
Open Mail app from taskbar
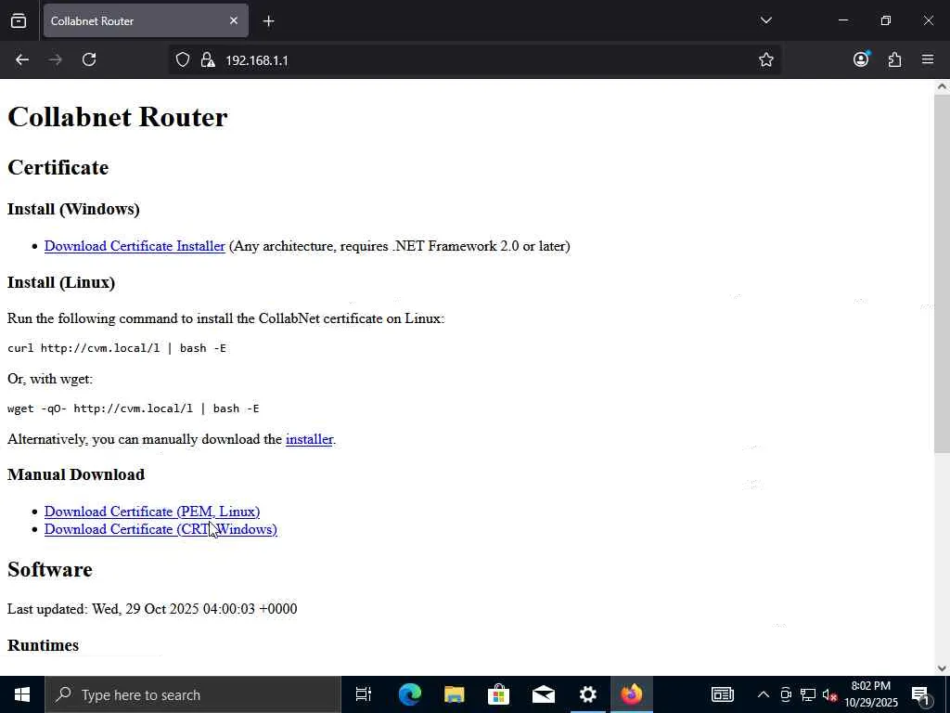coord(544,694)
